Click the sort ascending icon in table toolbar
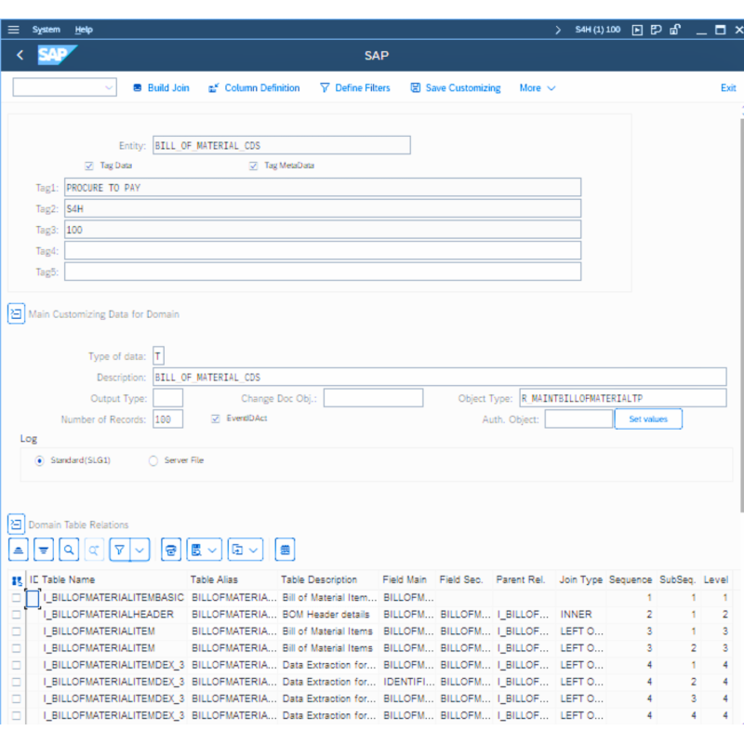The width and height of the screenshot is (744, 744). 20,551
